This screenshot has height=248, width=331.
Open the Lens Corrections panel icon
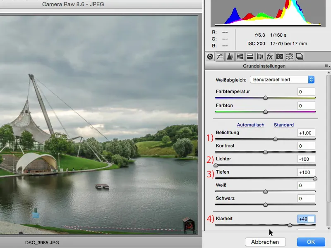point(260,57)
